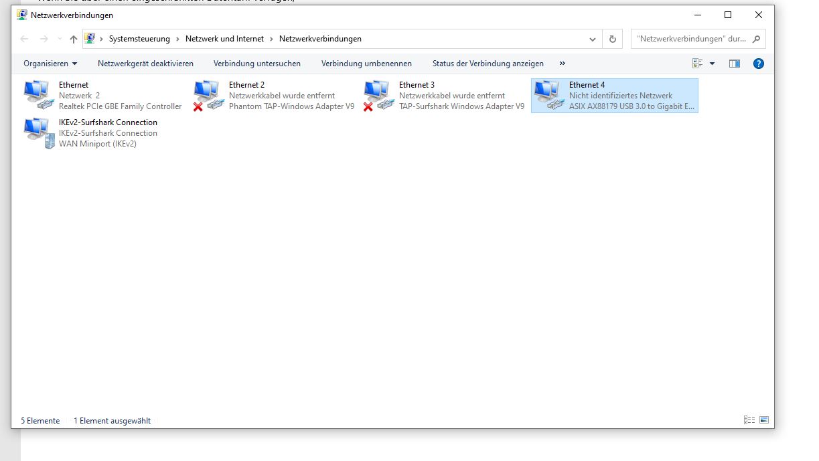Click TAP-Surfshark Windows Adapter V9 text

461,106
